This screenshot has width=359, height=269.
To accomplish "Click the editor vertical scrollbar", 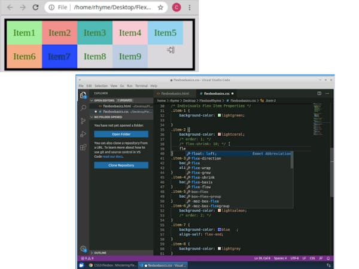I will click(x=331, y=172).
